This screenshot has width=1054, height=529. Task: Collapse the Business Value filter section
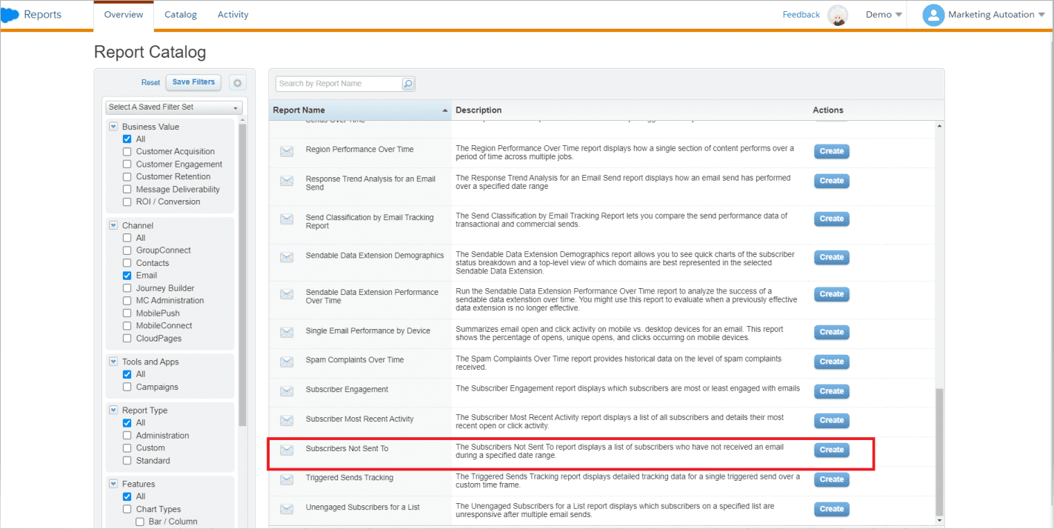coord(113,127)
